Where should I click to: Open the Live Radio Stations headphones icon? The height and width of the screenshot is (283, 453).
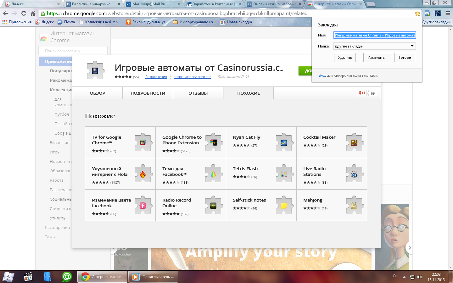(355, 174)
